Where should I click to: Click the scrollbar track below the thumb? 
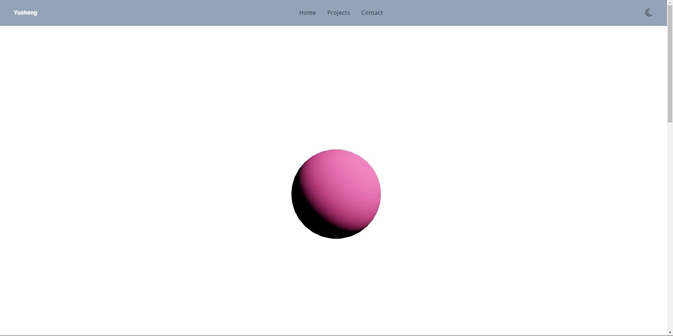[x=670, y=227]
